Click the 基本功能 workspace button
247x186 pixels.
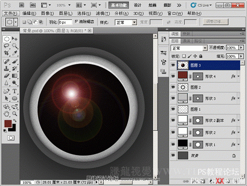tap(119, 5)
